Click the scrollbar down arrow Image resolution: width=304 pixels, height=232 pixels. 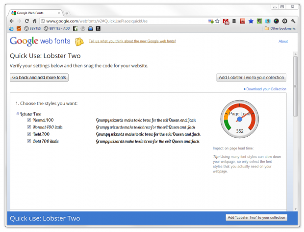point(295,209)
